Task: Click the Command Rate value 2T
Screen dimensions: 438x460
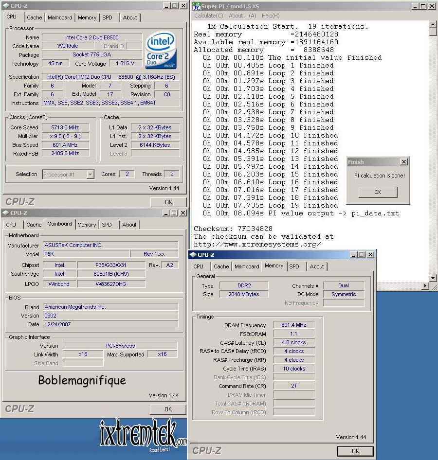Action: click(x=294, y=386)
